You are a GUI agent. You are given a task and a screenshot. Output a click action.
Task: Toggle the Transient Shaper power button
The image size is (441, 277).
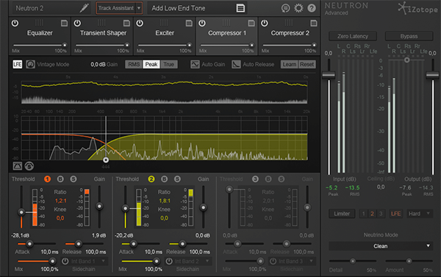77,23
